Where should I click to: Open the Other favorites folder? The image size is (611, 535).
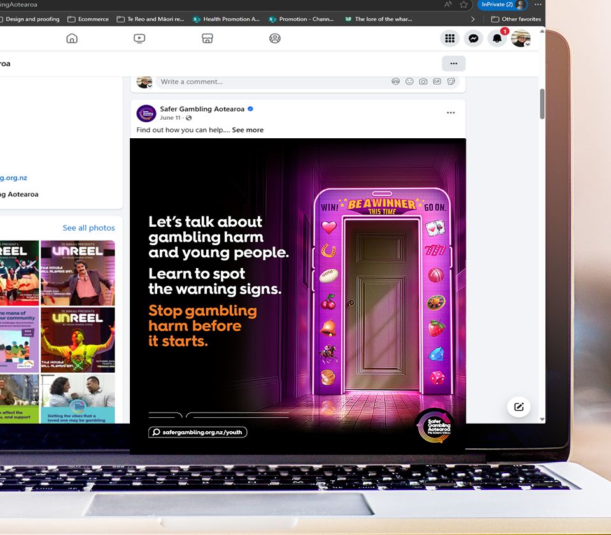point(516,19)
